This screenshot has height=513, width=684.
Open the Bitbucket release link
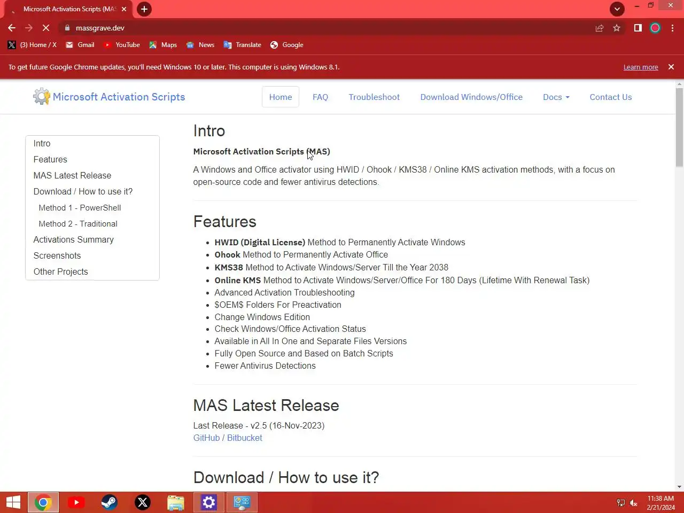point(245,438)
